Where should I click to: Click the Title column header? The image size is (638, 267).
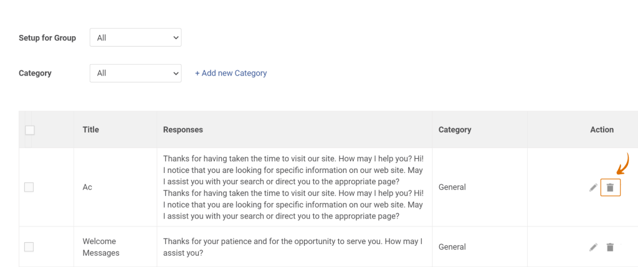[91, 129]
